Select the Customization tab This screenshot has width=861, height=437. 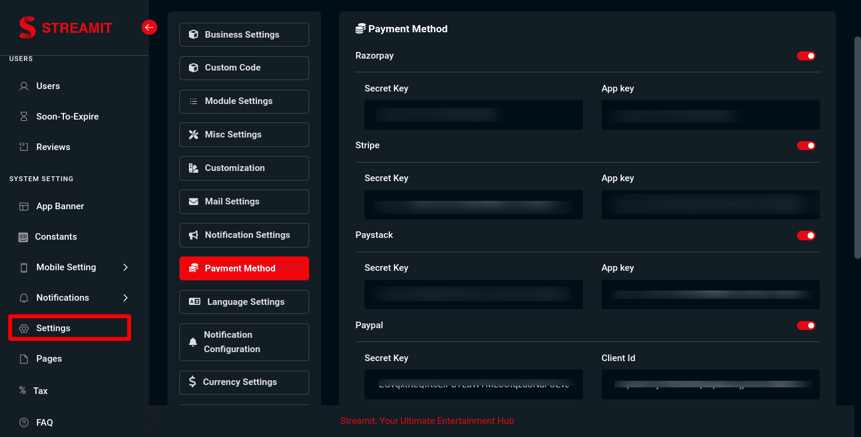pyautogui.click(x=244, y=168)
